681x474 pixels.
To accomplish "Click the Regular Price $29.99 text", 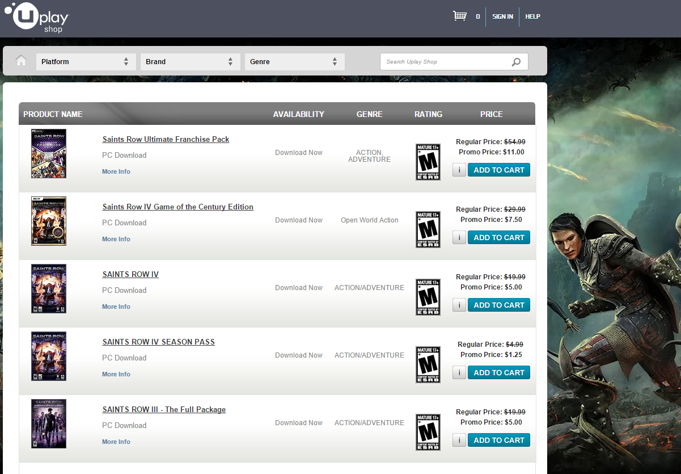I will click(491, 209).
